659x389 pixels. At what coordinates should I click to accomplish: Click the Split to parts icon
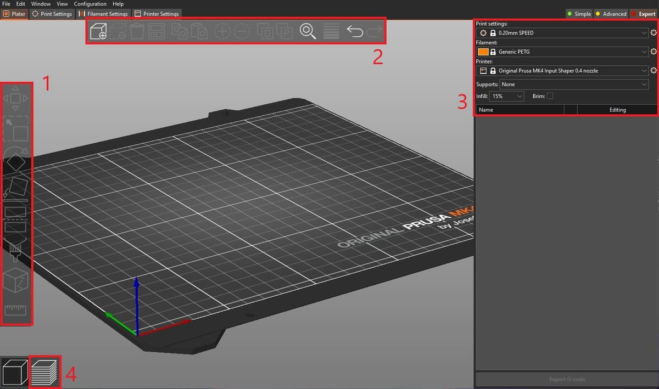click(284, 31)
